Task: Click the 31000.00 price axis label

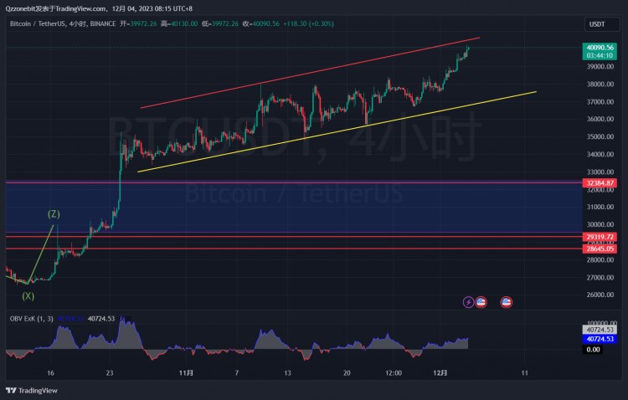Action: (x=600, y=207)
